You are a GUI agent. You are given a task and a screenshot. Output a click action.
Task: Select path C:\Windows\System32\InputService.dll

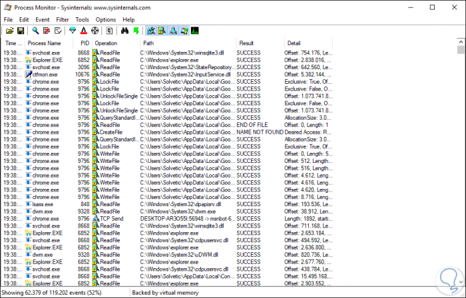185,74
